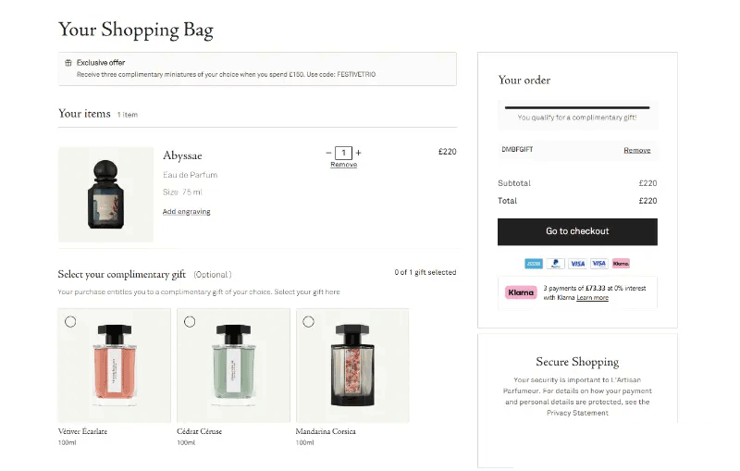Click Go to checkout
Viewport: 740px width, 471px height.
pyautogui.click(x=577, y=231)
